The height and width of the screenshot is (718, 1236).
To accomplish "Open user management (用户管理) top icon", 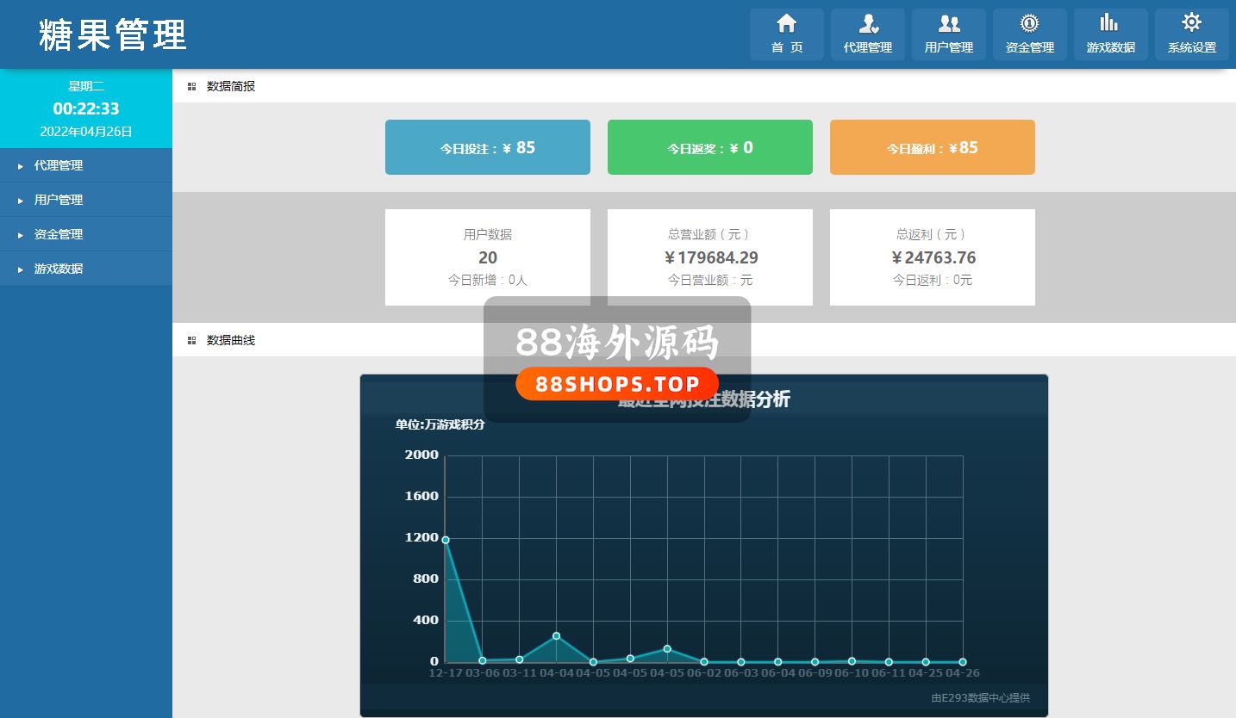I will click(x=948, y=24).
